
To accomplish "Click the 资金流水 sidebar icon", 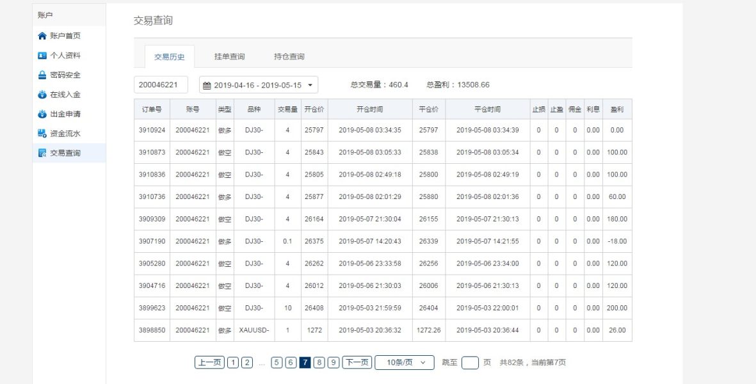I will pos(42,134).
